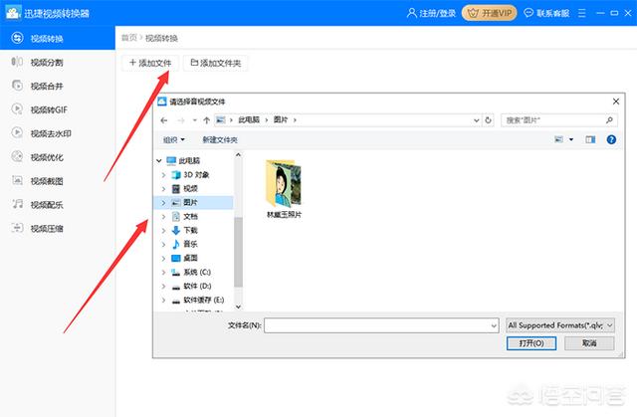Click 此电脑 in the address bar
The image size is (637, 417).
click(249, 119)
